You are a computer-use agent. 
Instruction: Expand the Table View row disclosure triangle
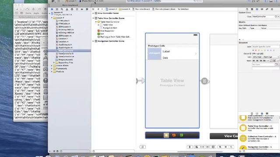(98, 25)
